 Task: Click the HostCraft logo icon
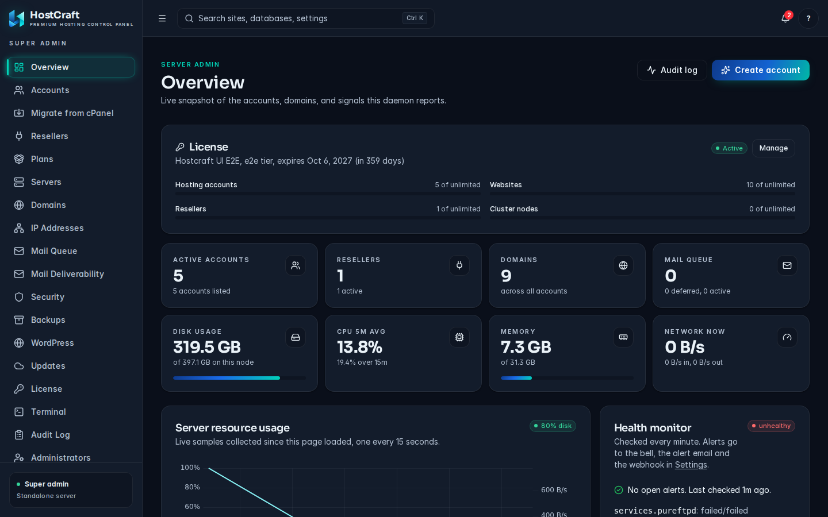17,18
